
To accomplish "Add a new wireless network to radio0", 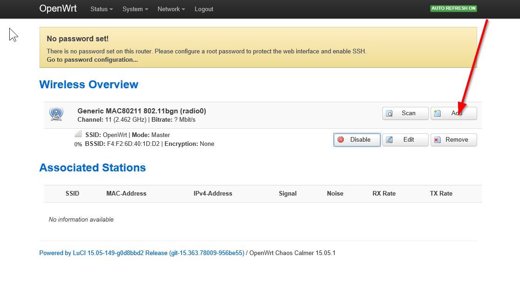I will [454, 113].
